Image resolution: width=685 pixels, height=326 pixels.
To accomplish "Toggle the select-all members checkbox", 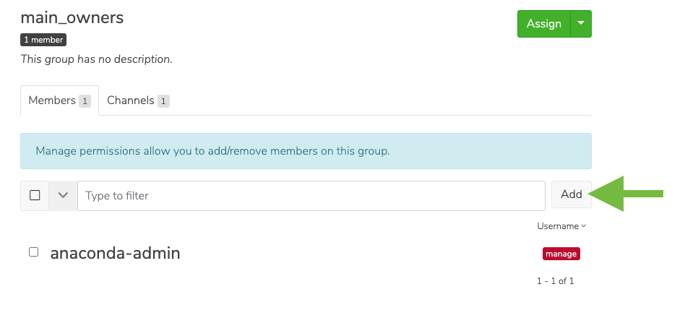I will click(x=35, y=195).
